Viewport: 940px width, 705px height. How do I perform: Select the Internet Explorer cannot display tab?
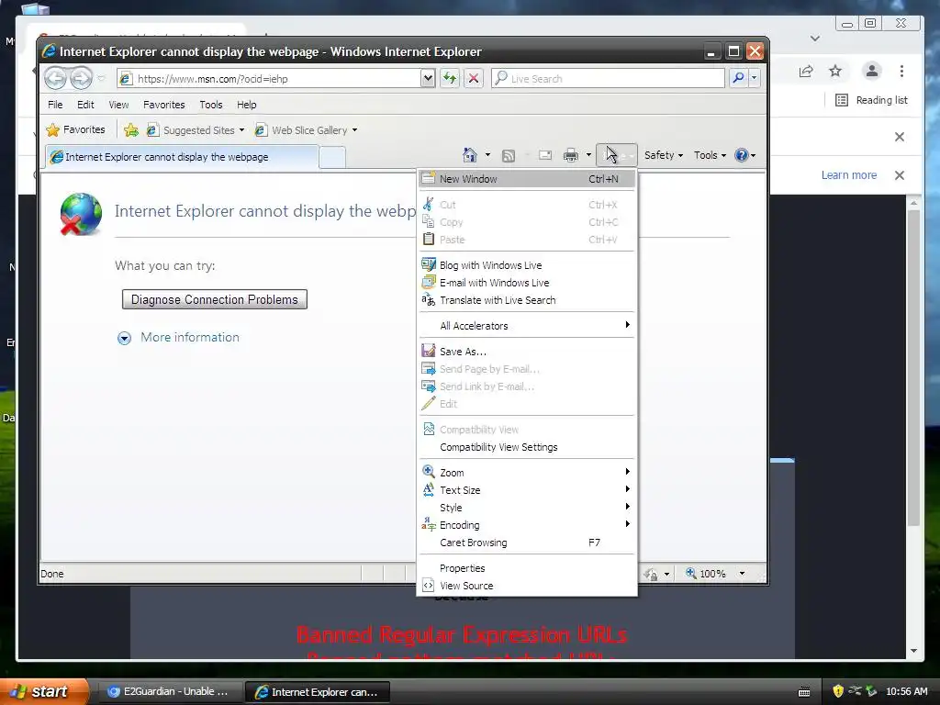coord(183,157)
